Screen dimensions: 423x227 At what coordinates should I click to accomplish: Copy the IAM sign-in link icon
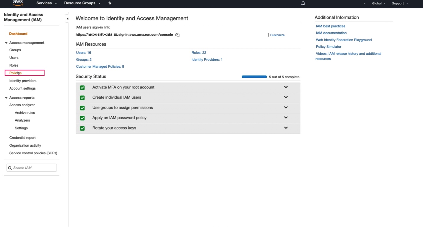pyautogui.click(x=177, y=35)
